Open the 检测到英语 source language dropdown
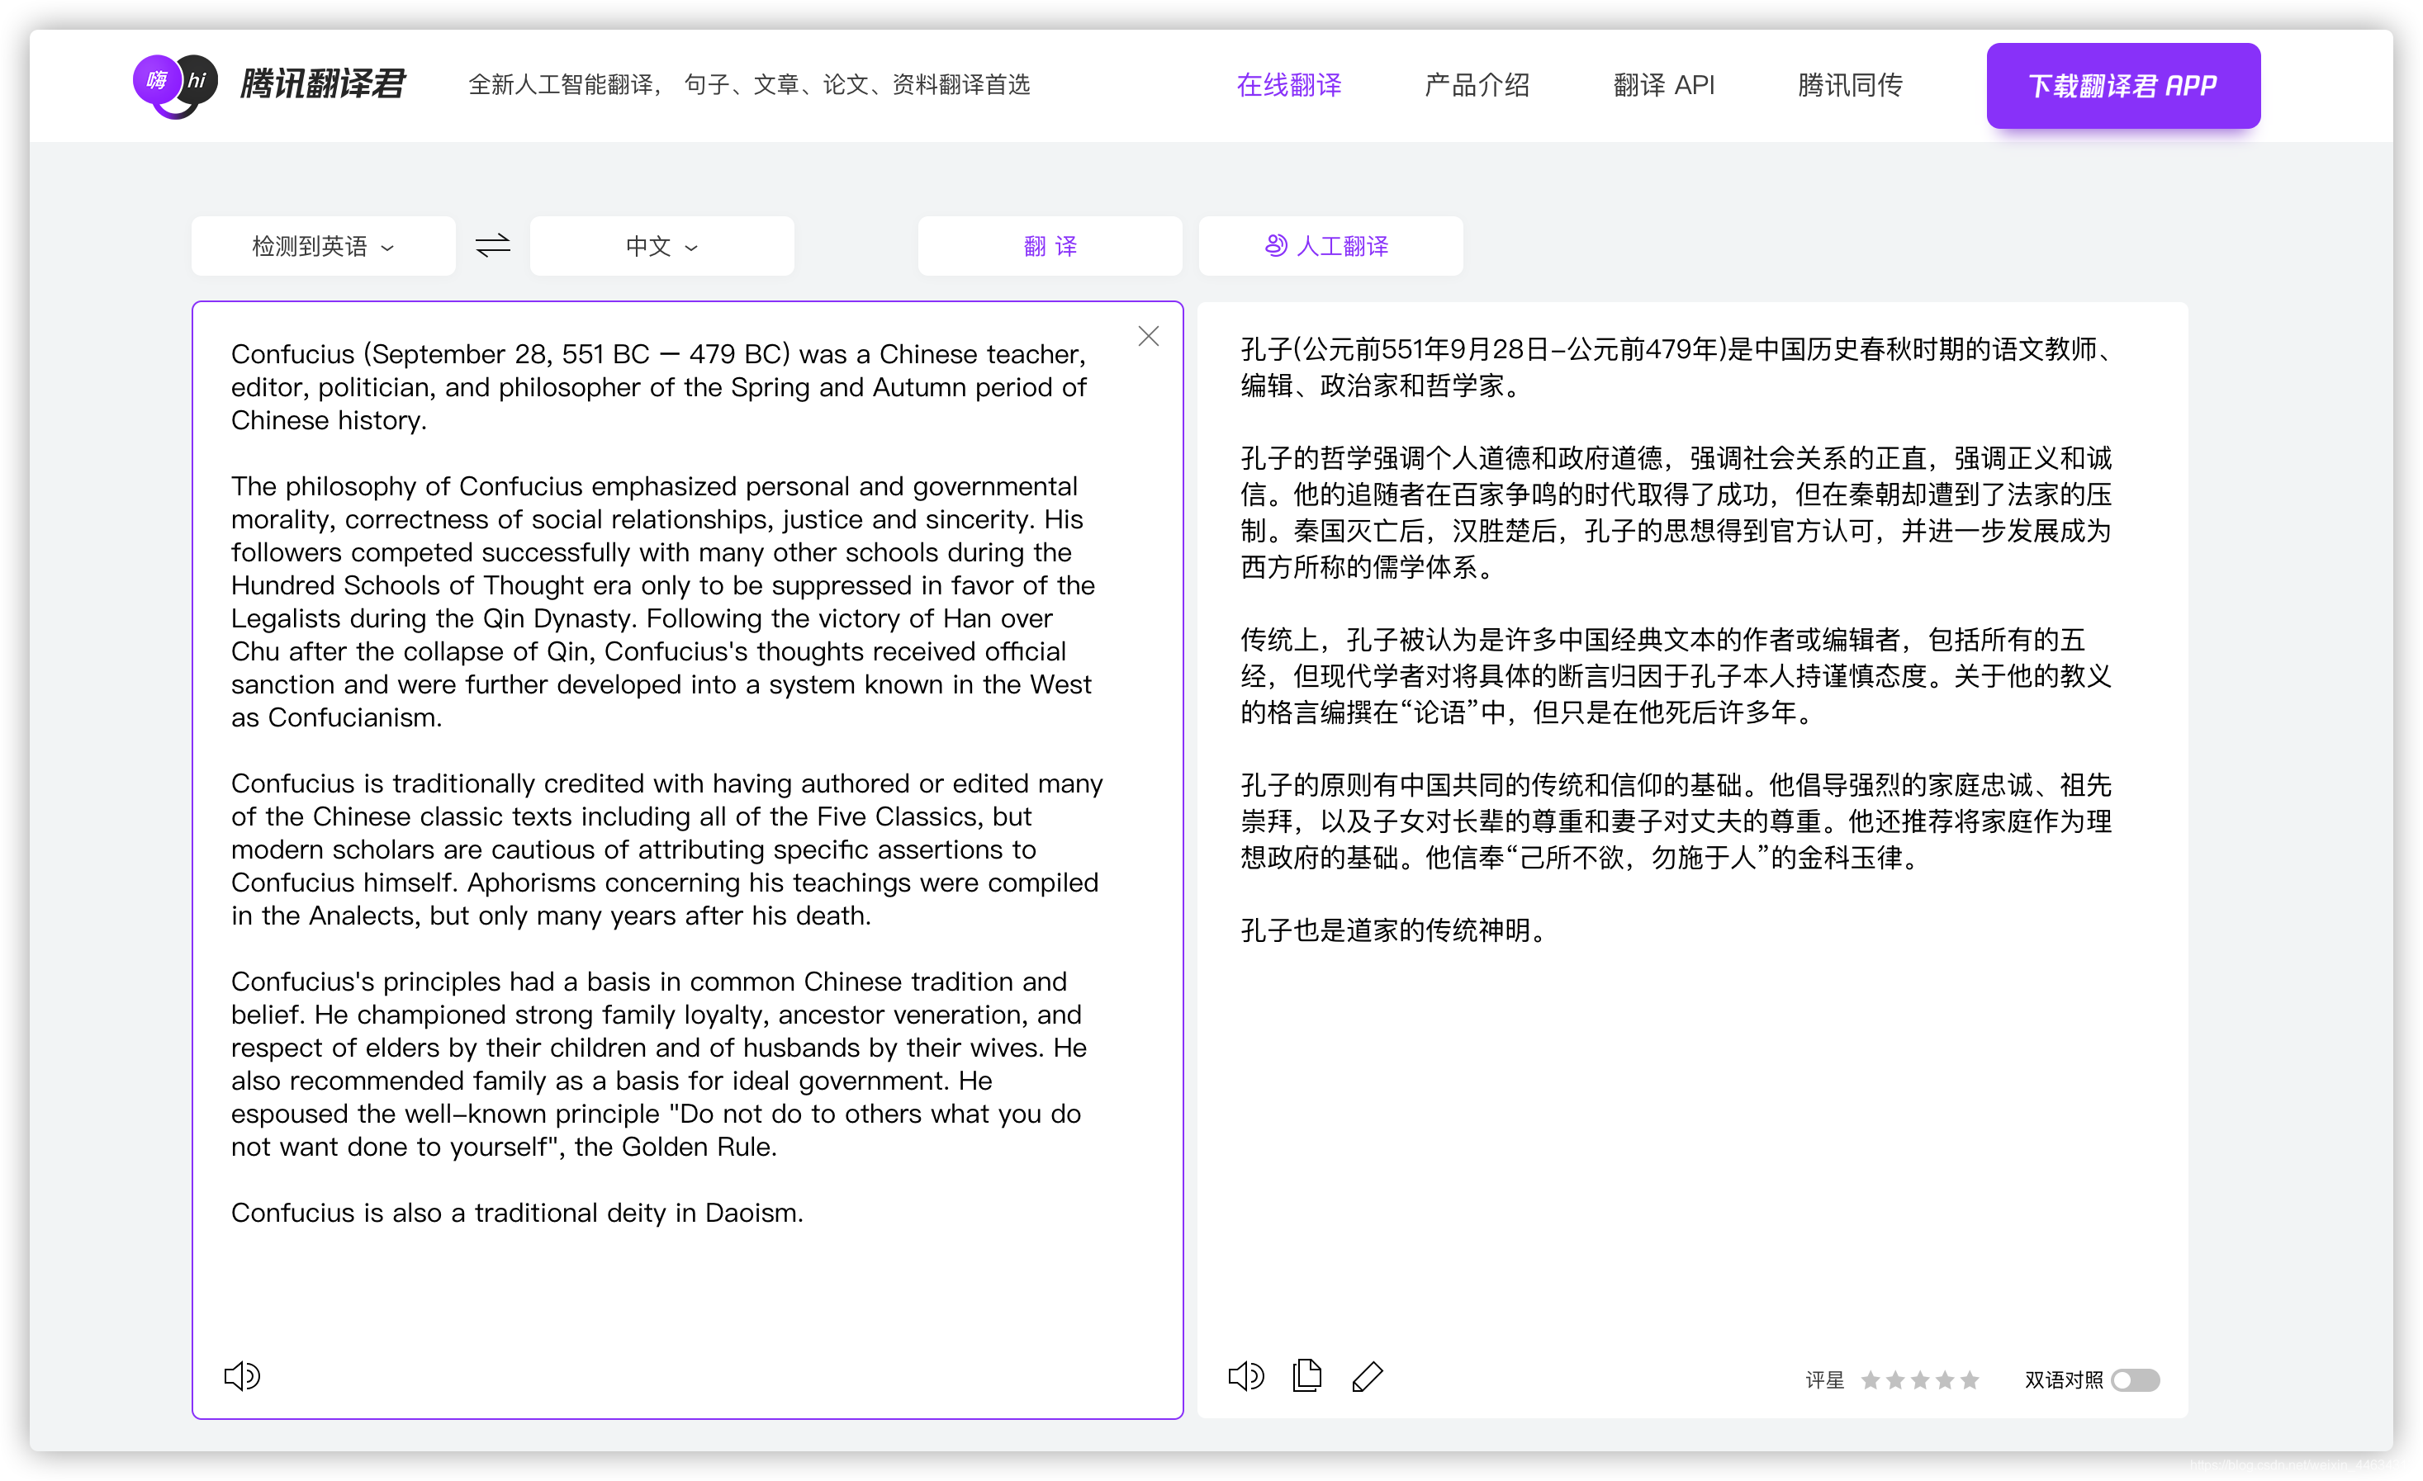This screenshot has width=2423, height=1481. coord(323,246)
